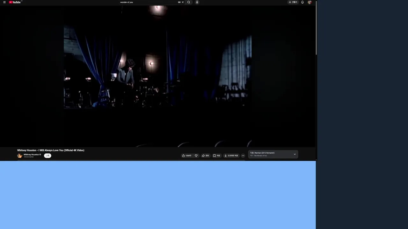Download video for offline (오프라인 저장)
Image resolution: width=408 pixels, height=229 pixels.
[231, 156]
